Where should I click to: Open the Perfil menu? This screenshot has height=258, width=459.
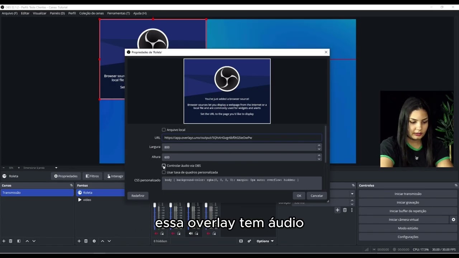click(72, 13)
